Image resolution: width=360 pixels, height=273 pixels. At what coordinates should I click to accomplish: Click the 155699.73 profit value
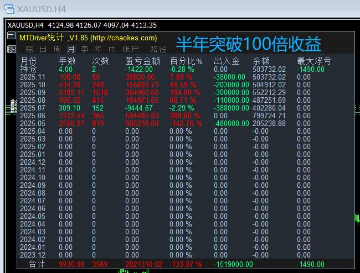click(142, 85)
